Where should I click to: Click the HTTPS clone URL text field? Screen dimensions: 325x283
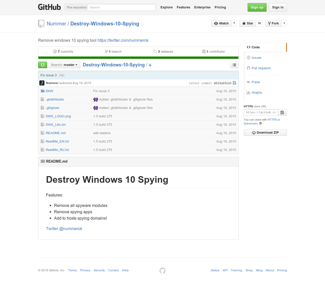coord(261,112)
